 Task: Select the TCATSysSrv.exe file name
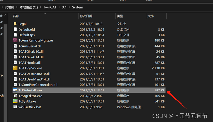[30, 68]
